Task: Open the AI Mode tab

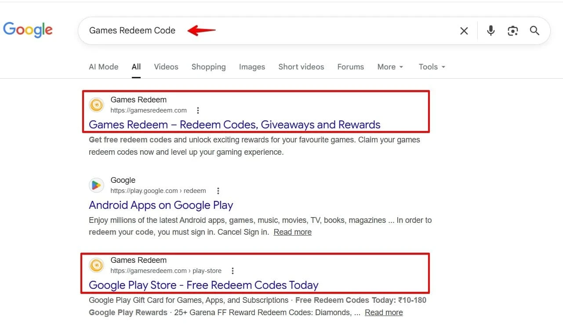Action: click(x=103, y=67)
